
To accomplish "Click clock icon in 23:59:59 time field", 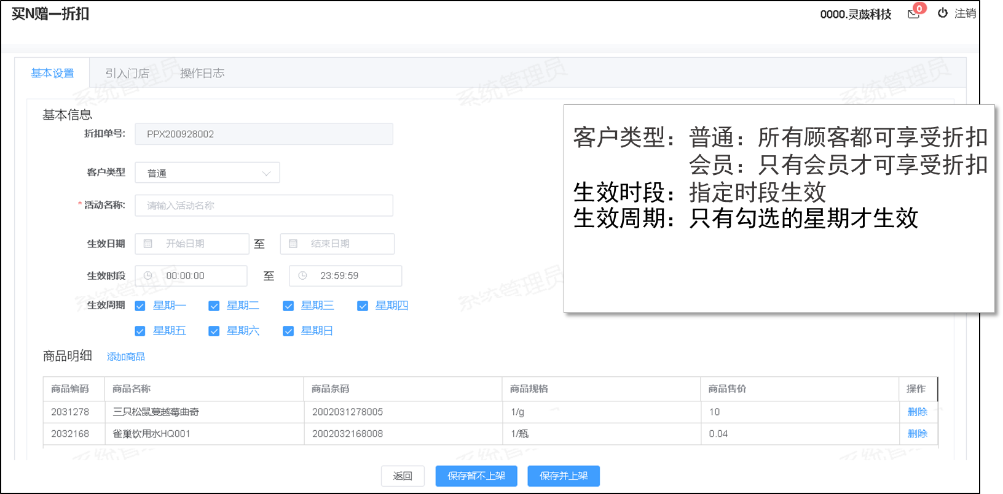I will pyautogui.click(x=302, y=276).
